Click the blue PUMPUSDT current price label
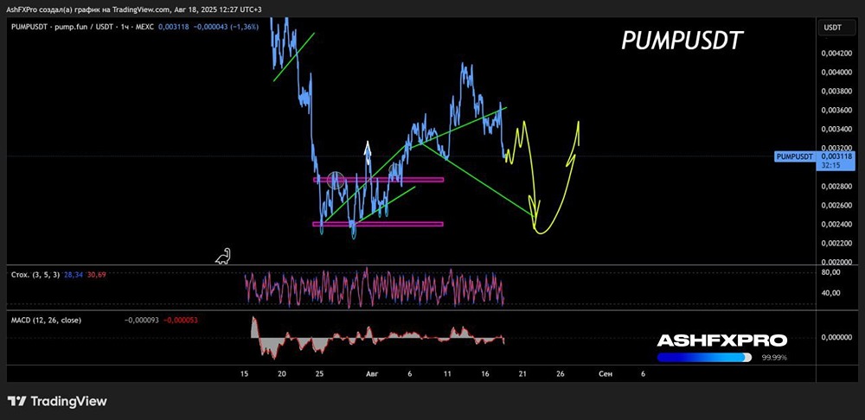 [795, 156]
